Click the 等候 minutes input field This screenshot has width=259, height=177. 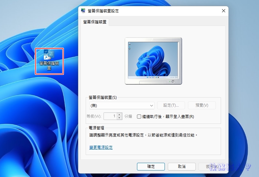point(110,116)
